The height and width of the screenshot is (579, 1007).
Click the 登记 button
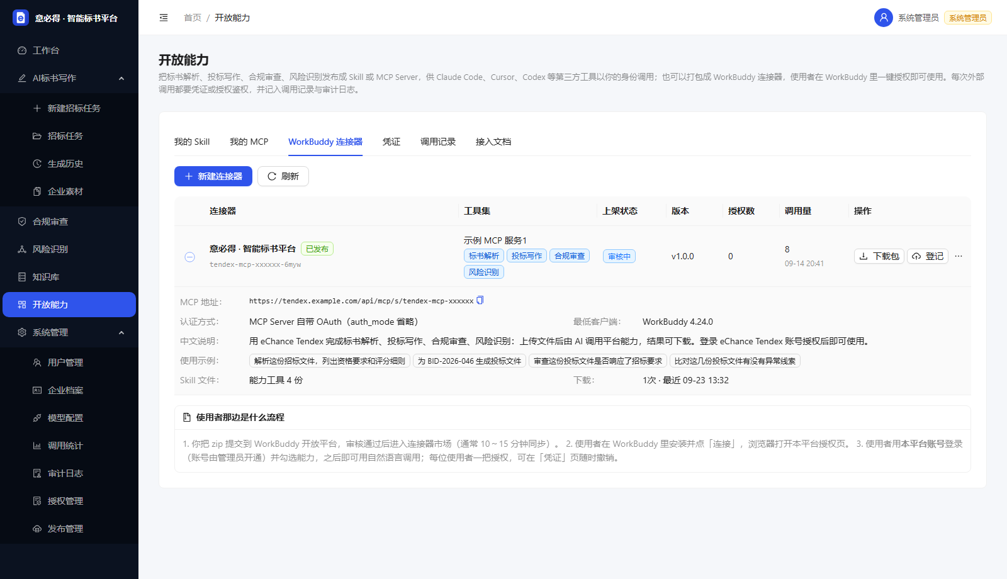pyautogui.click(x=928, y=256)
